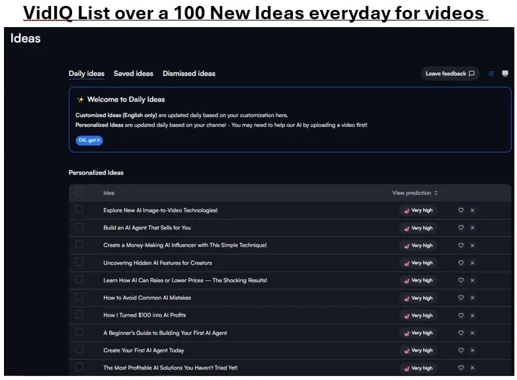Heart the 'Learn How AI Can Raise or Lower Prices' idea
This screenshot has width=517, height=380.
[x=461, y=280]
